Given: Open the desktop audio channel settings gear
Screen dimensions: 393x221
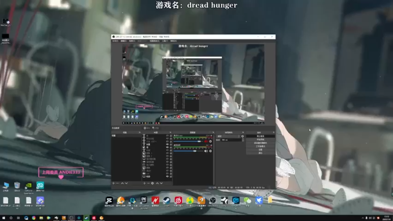Looking at the screenshot, I should pyautogui.click(x=210, y=151).
